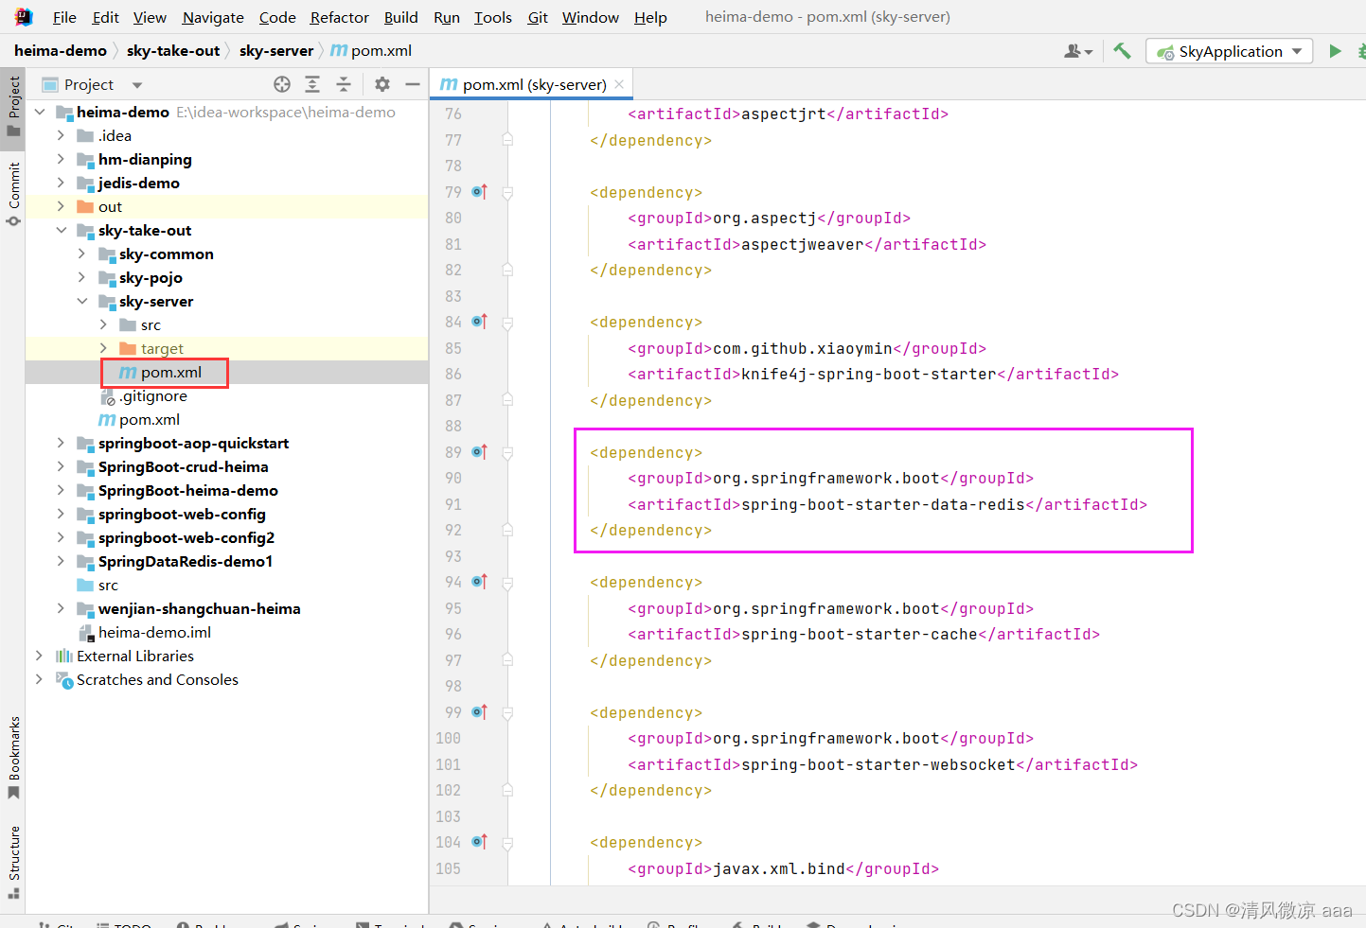Open the Bookmarks tool window sidebar button
Image resolution: width=1366 pixels, height=928 pixels.
[x=13, y=757]
